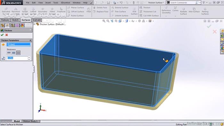
Task: Click the Thickened Cut command
Action: 148,12
